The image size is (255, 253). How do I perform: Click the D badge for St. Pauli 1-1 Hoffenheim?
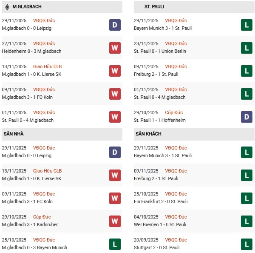(246, 117)
